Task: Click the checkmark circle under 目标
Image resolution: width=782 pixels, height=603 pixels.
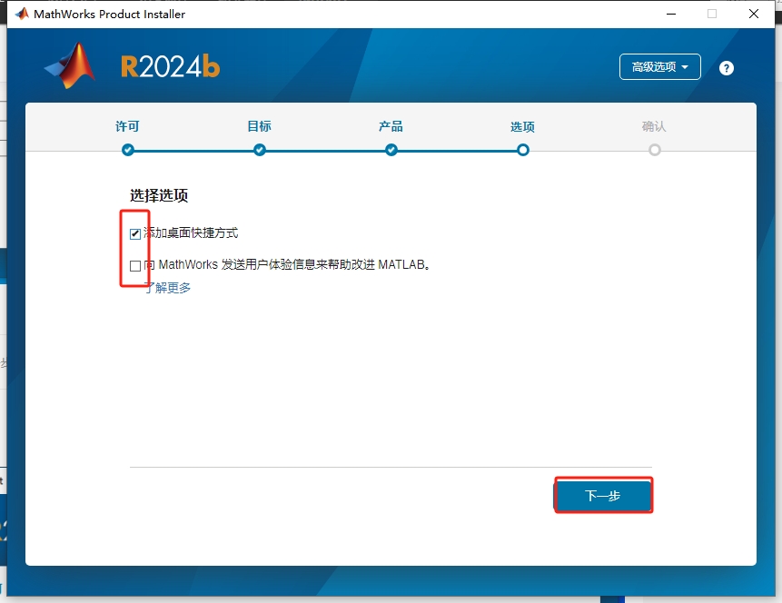Action: point(259,150)
